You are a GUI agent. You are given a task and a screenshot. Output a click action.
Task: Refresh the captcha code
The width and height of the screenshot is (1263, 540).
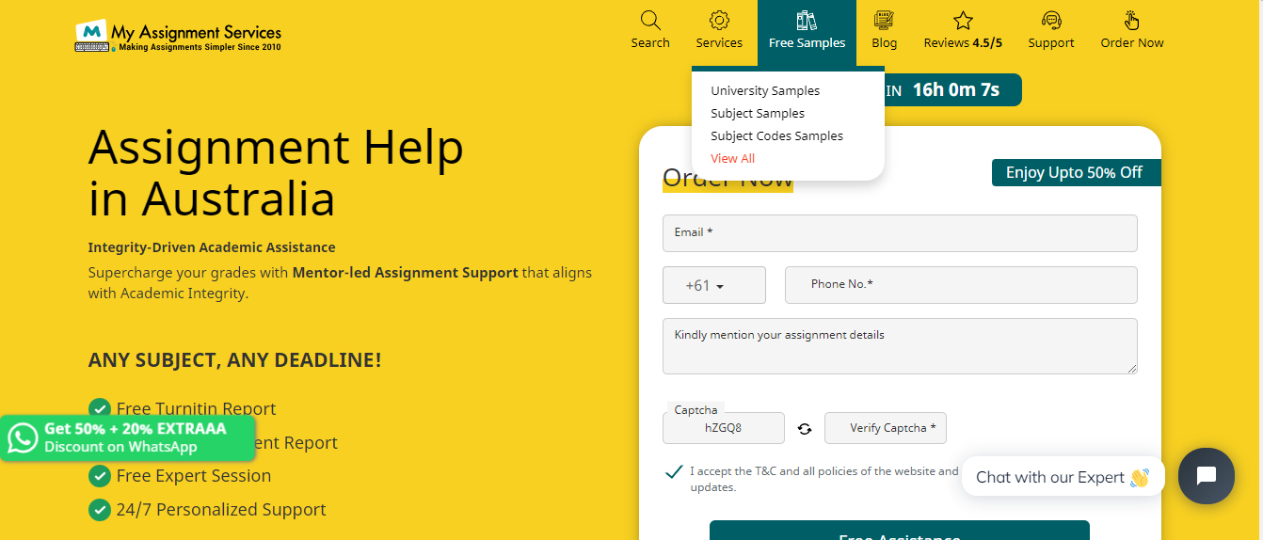coord(805,429)
